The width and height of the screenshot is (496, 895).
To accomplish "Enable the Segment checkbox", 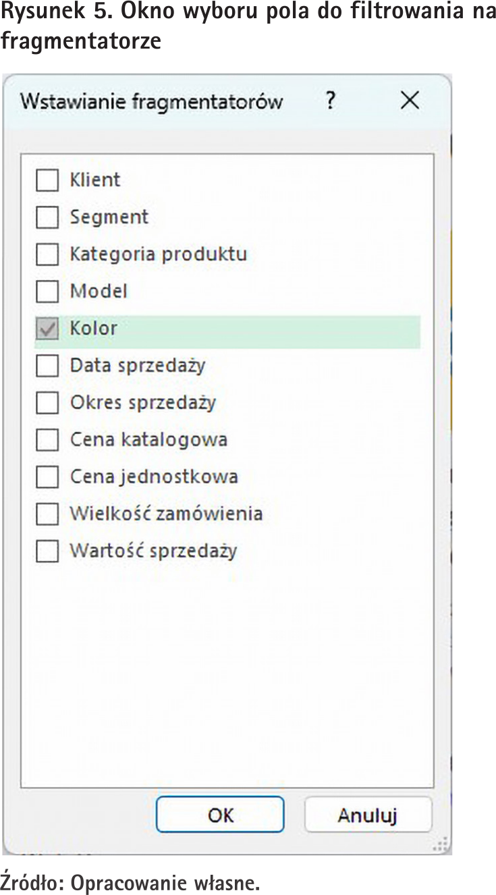I will tap(47, 217).
